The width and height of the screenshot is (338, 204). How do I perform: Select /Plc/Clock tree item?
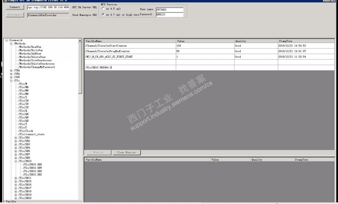coord(26,131)
